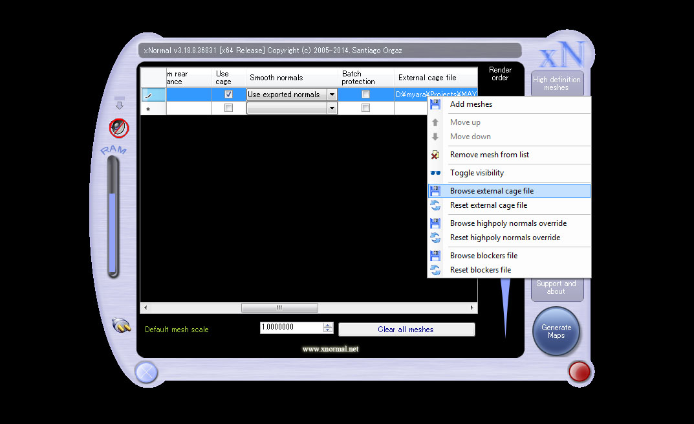Select Reset highpoly normals override
The width and height of the screenshot is (694, 424).
tap(509, 238)
